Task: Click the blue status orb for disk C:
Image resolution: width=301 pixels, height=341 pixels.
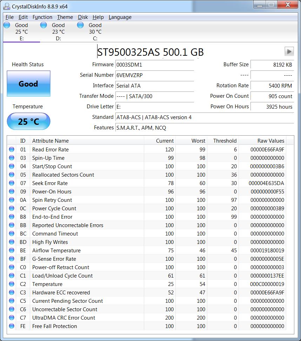Action: click(80, 25)
